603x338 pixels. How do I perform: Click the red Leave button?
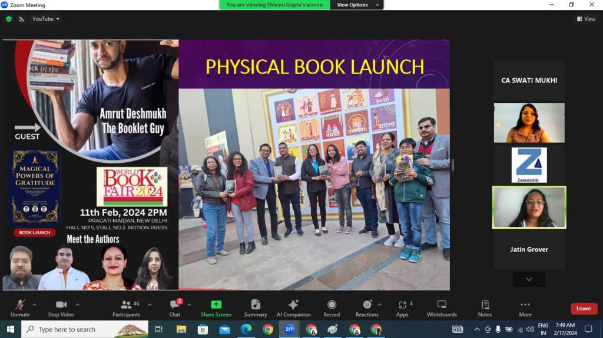coord(584,309)
